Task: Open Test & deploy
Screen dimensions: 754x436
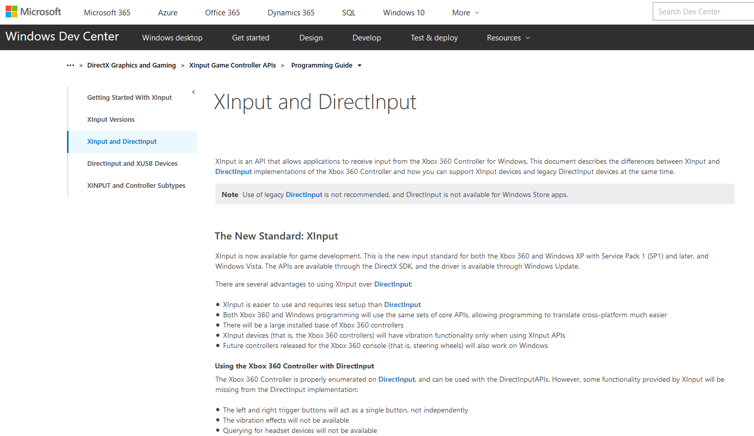Action: [434, 38]
